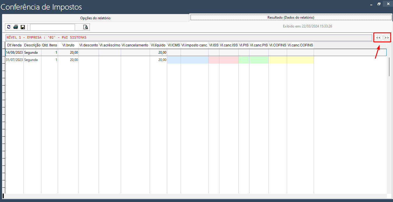Viewport: 393px width, 202px height.
Task: Switch to Opções do relatório tab
Action: pos(95,18)
